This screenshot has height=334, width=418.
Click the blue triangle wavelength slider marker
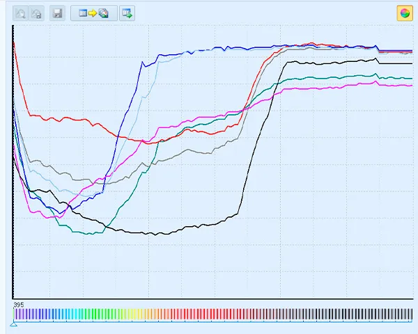coord(14,324)
